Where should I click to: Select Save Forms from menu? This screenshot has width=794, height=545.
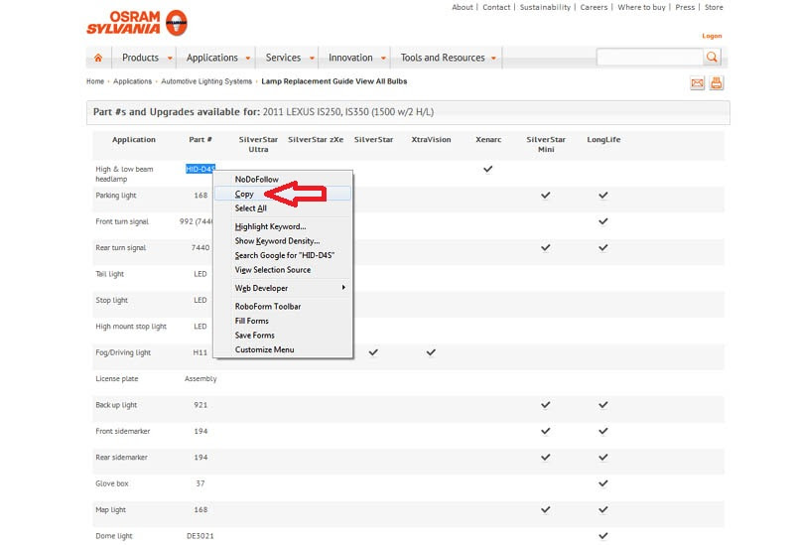[x=283, y=336]
